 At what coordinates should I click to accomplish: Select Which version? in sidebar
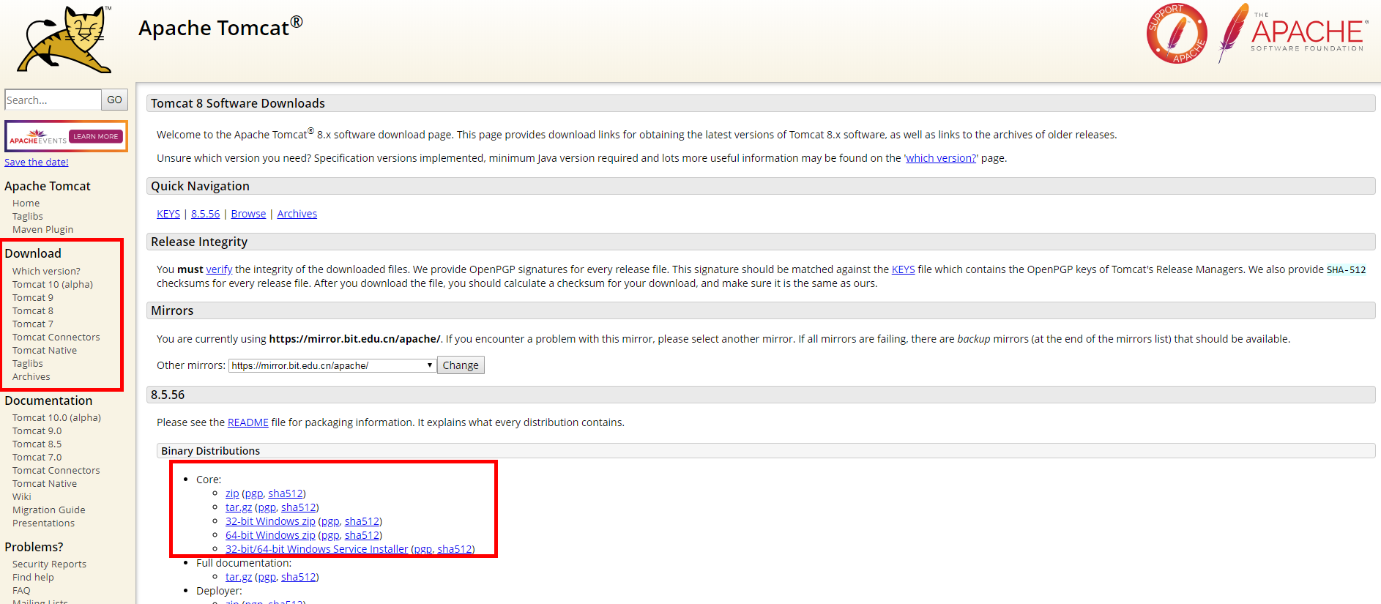[46, 272]
